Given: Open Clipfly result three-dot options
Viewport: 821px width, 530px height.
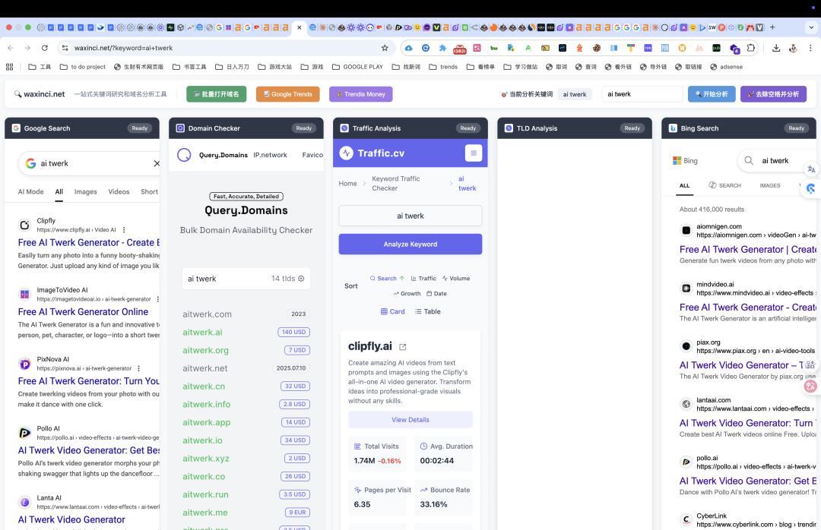Looking at the screenshot, I should pyautogui.click(x=124, y=229).
